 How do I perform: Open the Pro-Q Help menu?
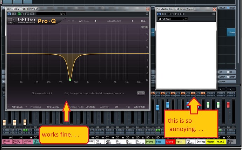tap(143, 21)
